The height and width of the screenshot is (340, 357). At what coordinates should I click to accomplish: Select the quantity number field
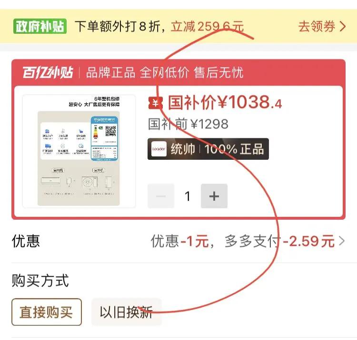pyautogui.click(x=188, y=196)
